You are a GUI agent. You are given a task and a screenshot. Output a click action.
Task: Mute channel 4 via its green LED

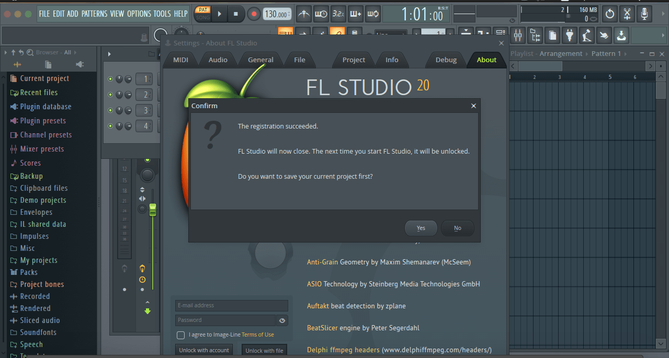pos(110,126)
